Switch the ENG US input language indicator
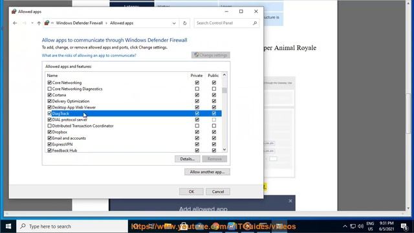Viewport: 414px width, 233px height. (370, 226)
